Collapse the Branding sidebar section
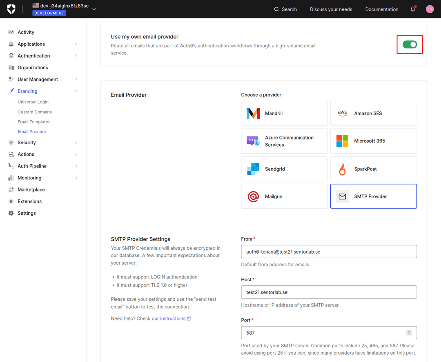Image resolution: width=441 pixels, height=362 pixels. click(x=42, y=91)
